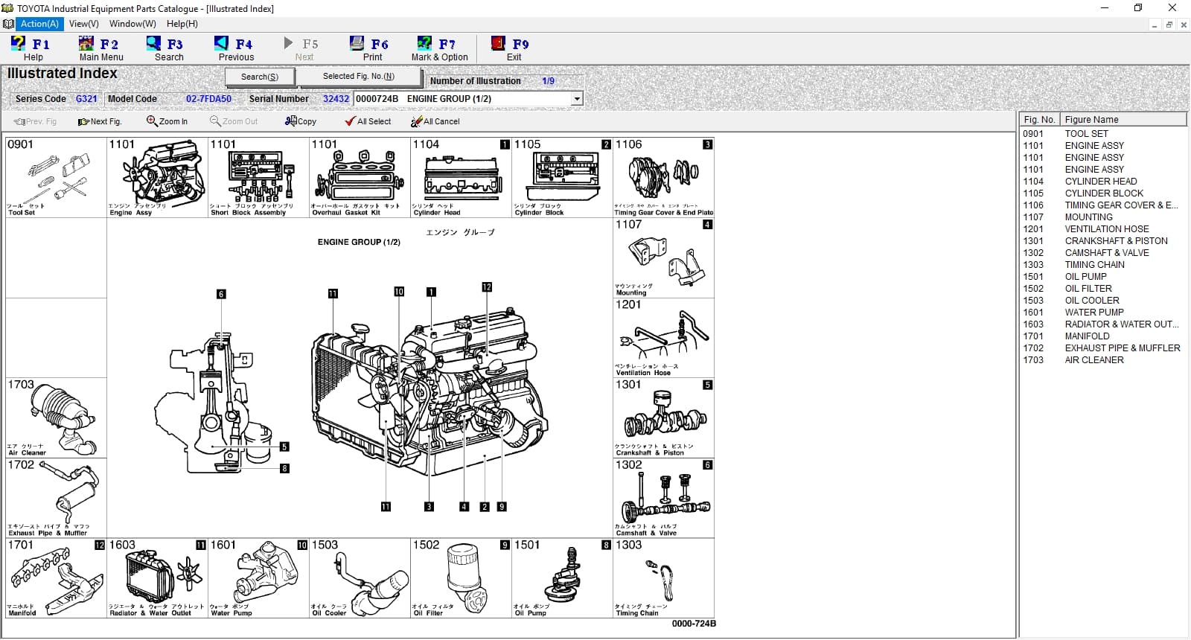Click Next Fig. button
The image size is (1191, 640).
(x=100, y=121)
